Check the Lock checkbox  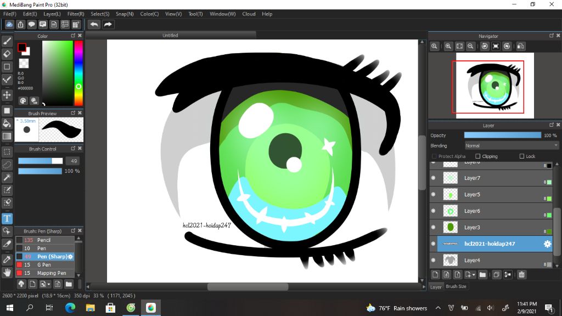pos(522,156)
